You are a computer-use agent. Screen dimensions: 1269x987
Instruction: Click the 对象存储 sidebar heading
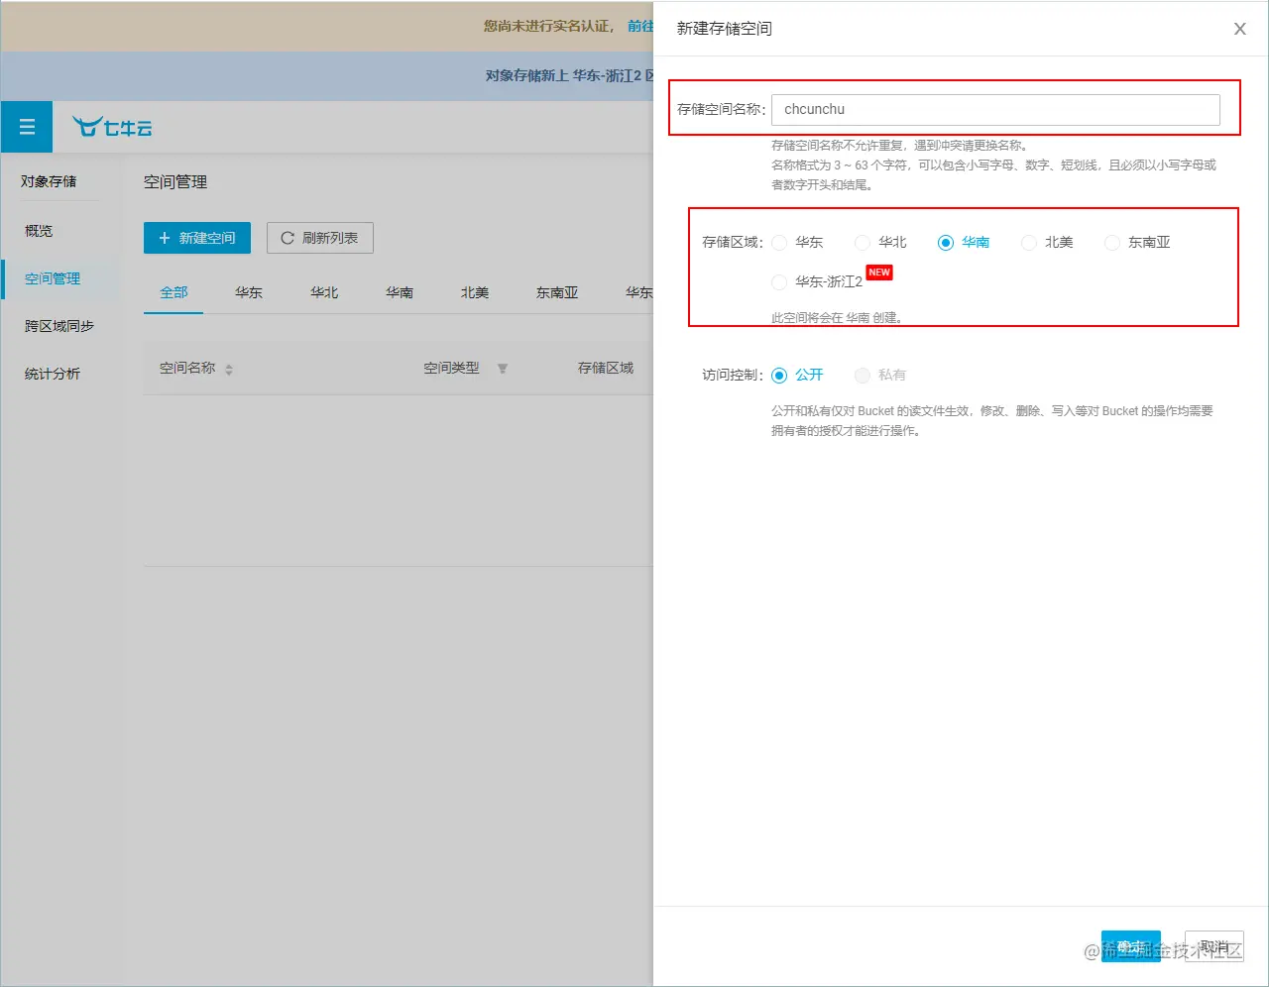pos(49,181)
